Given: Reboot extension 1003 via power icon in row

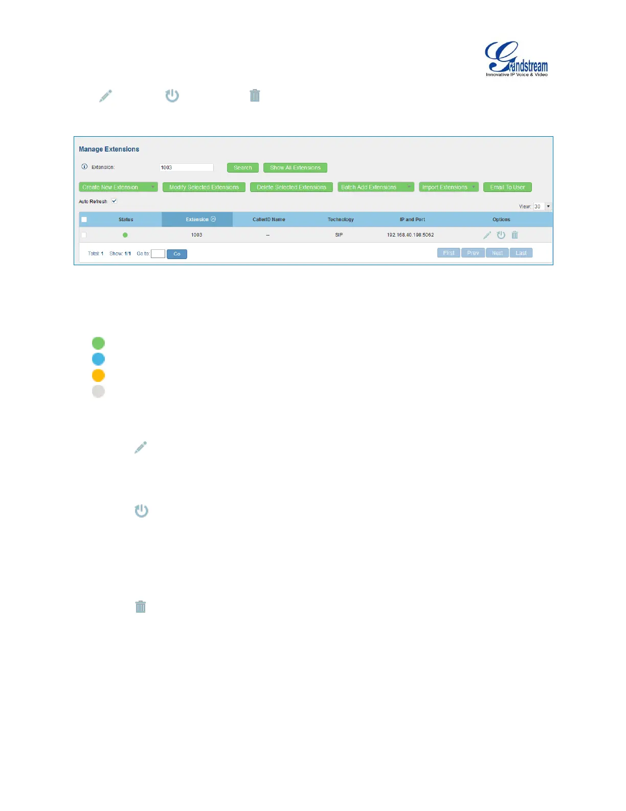Looking at the screenshot, I should coord(501,235).
